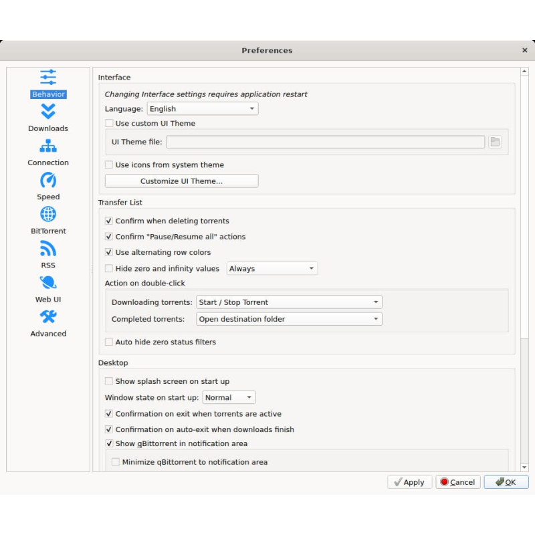Open the BitTorrent globe icon
The height and width of the screenshot is (535, 535).
48,214
